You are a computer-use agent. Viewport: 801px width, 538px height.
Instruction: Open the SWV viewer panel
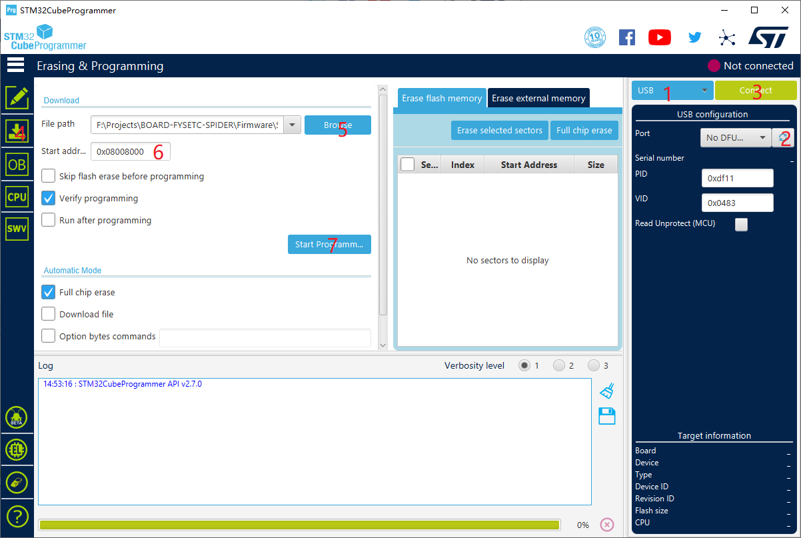pyautogui.click(x=17, y=229)
